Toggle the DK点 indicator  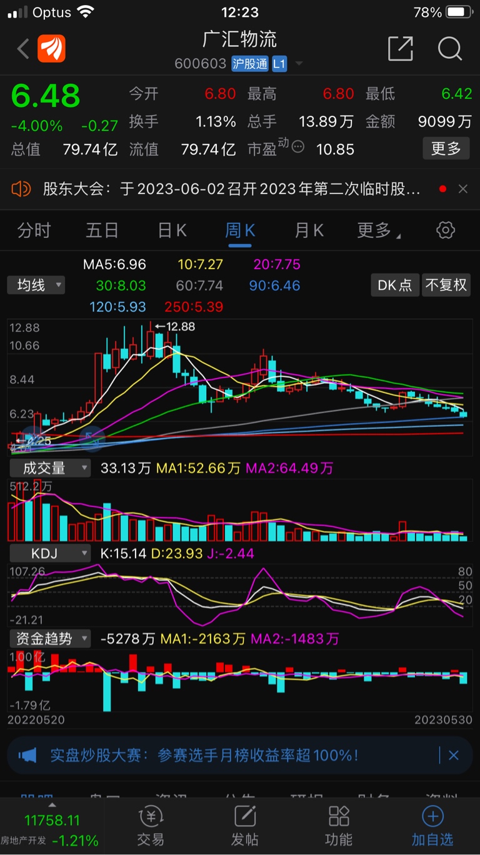[394, 285]
